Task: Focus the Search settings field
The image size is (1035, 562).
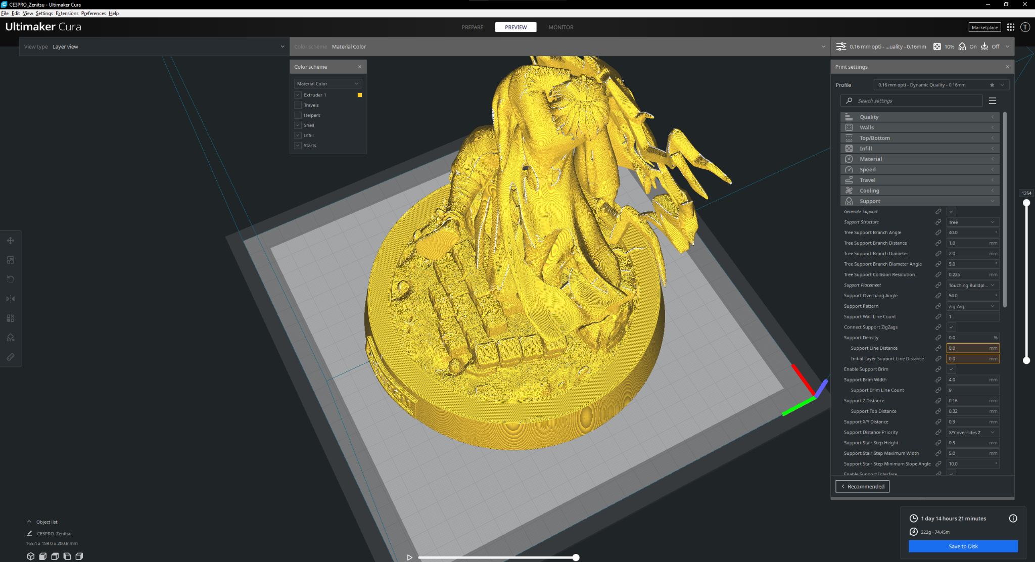Action: coord(912,101)
